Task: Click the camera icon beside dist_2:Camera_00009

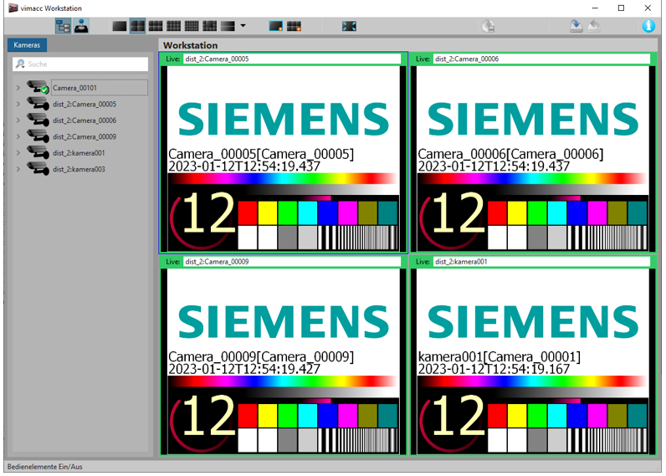Action: click(38, 136)
